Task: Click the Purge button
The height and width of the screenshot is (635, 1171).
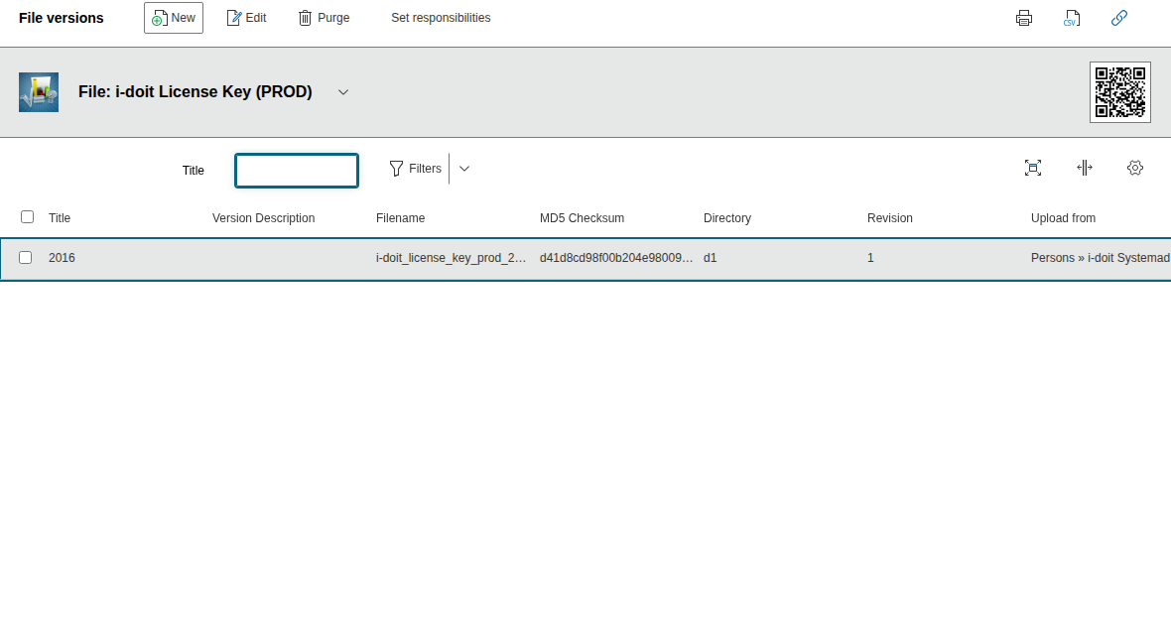Action: [325, 18]
